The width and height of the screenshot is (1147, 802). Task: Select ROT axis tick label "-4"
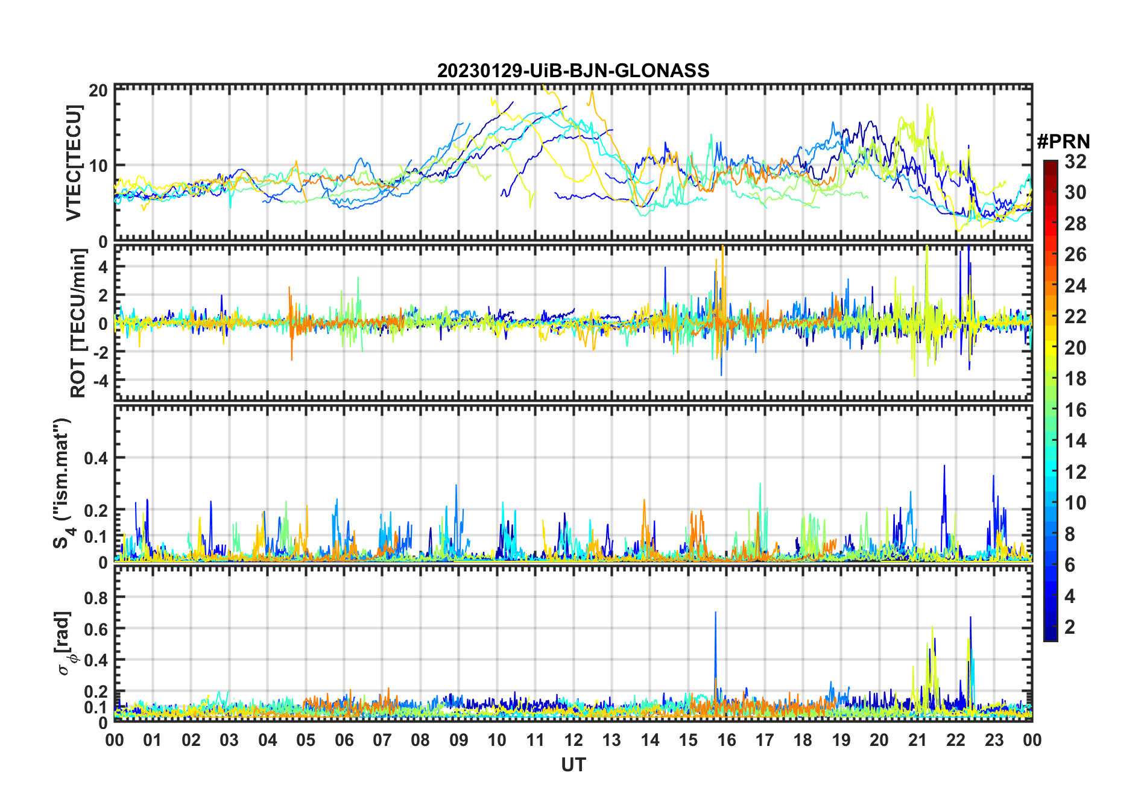100,381
